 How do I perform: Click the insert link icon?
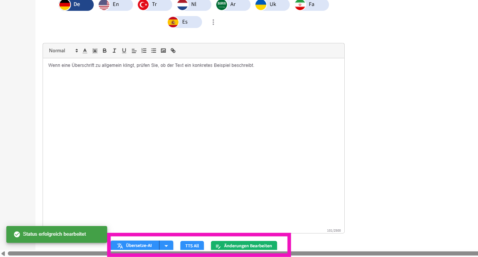click(x=173, y=51)
